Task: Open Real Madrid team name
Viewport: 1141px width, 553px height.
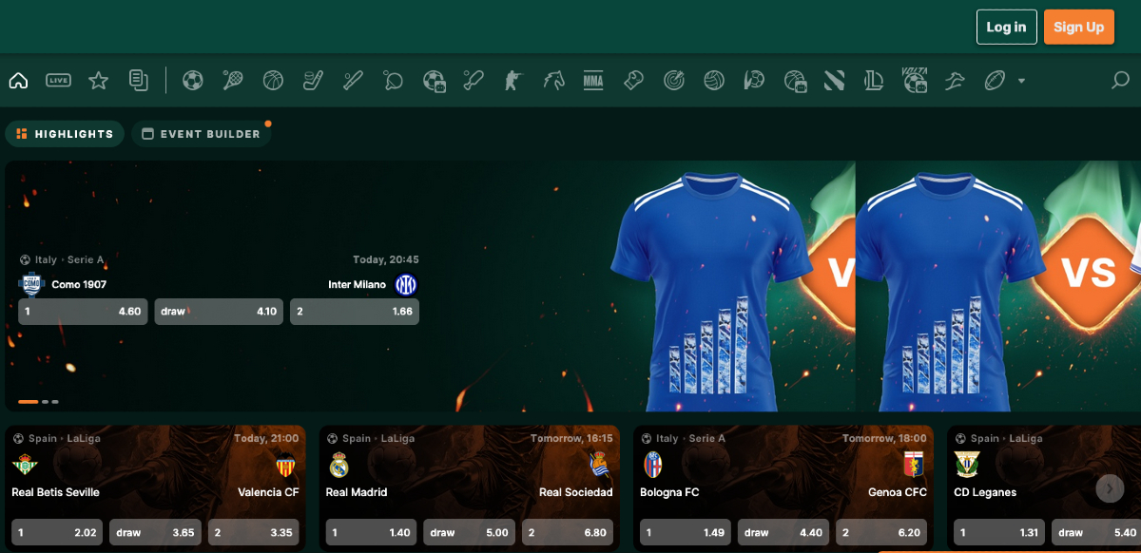Action: pyautogui.click(x=356, y=492)
